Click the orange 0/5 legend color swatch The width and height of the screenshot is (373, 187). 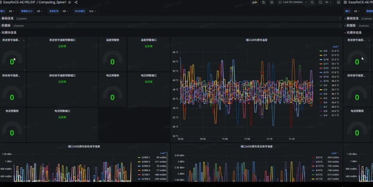(x=321, y=98)
